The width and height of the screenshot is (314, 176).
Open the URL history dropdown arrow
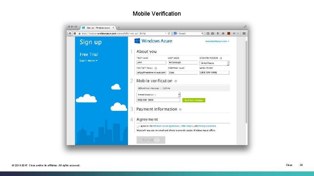tap(166, 34)
